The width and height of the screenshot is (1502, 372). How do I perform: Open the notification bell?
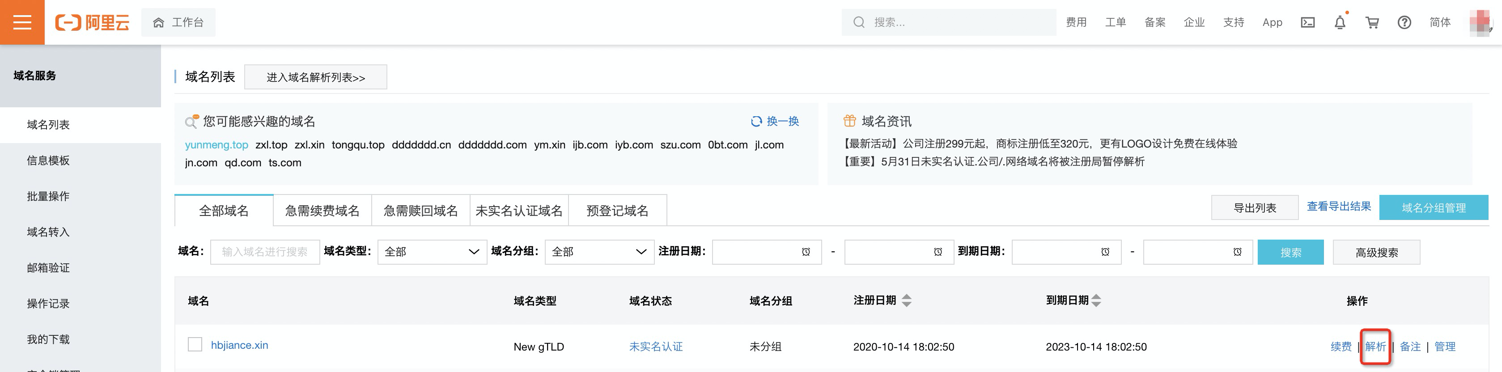pos(1340,22)
